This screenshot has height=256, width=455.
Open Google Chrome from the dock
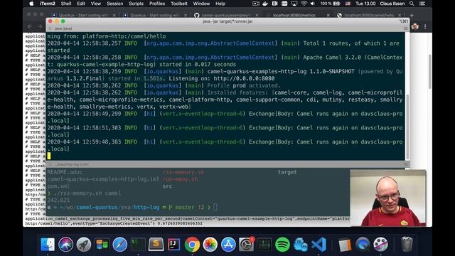pos(192,245)
